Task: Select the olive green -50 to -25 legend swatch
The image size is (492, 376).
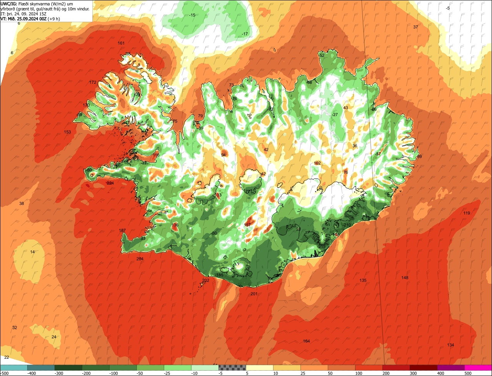Action: [150, 368]
